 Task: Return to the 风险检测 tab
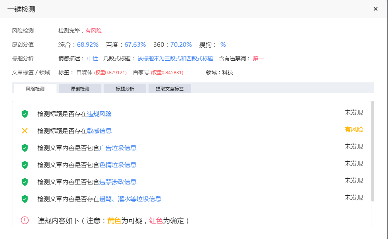(x=35, y=89)
